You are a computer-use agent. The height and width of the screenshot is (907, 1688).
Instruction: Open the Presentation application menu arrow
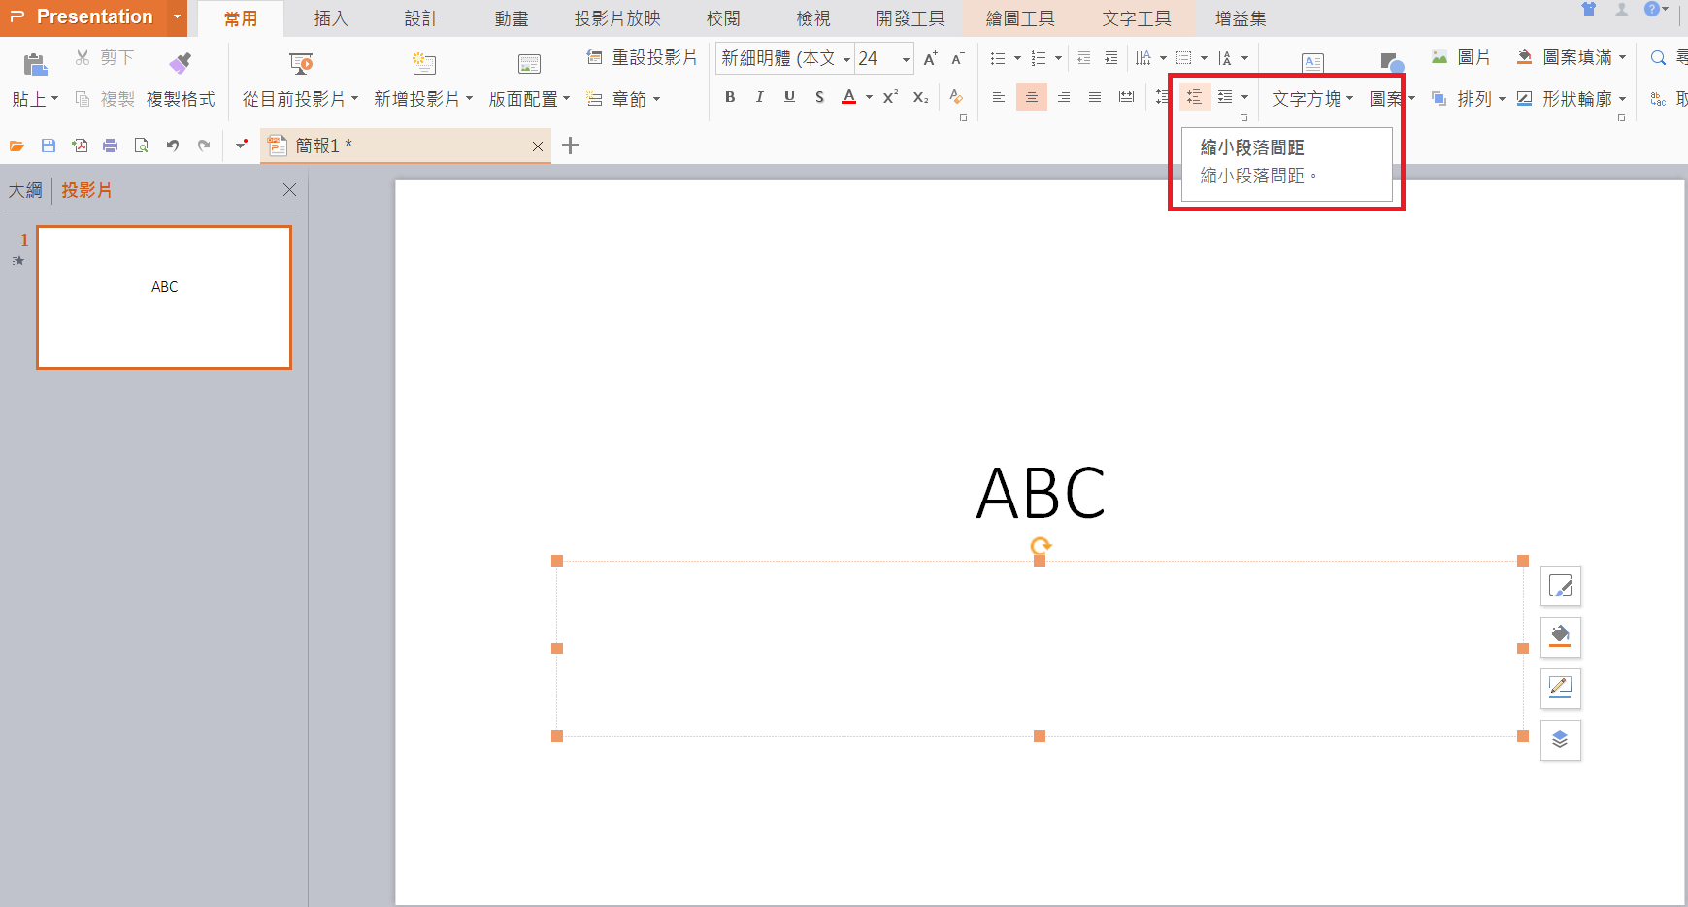(x=177, y=16)
